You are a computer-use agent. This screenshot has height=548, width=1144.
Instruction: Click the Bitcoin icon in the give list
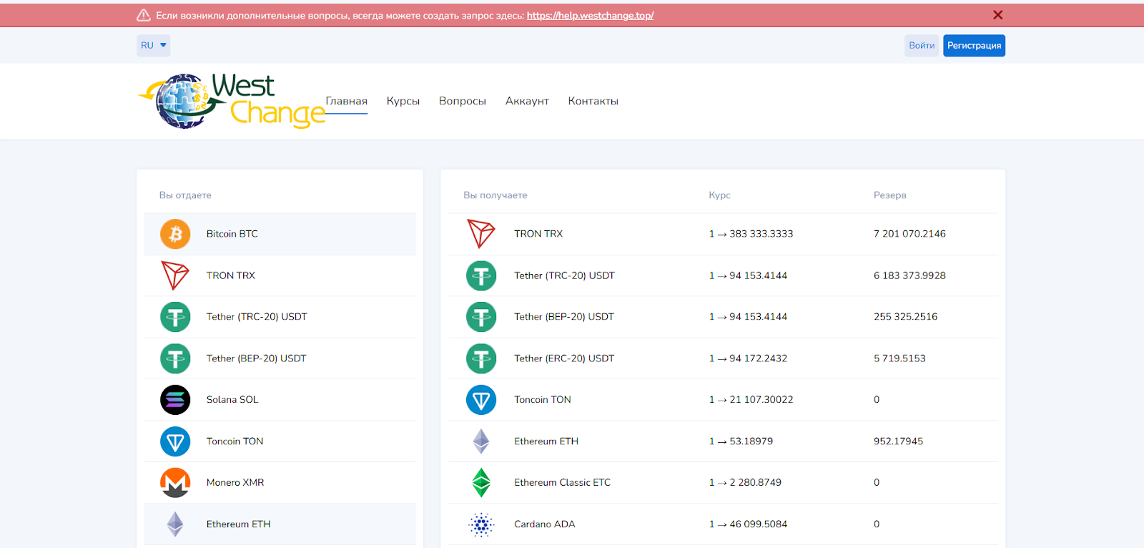click(x=175, y=234)
